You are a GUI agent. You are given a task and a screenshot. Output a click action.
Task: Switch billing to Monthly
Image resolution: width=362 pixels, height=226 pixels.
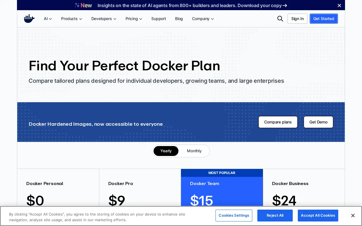(x=194, y=151)
